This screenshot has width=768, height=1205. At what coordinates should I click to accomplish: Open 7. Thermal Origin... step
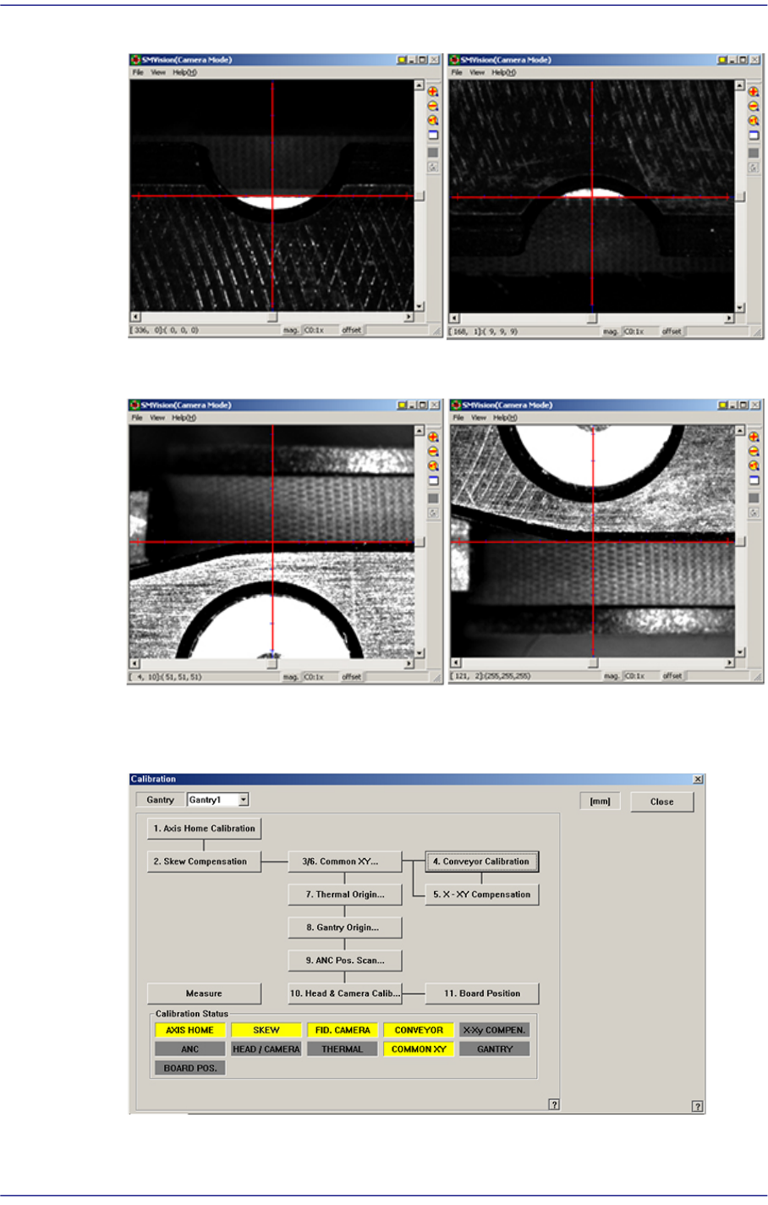click(345, 894)
